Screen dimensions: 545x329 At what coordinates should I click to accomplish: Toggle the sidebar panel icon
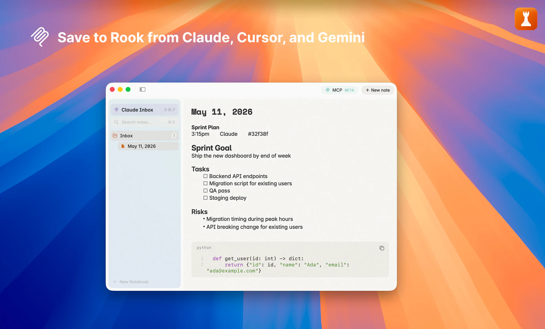tap(143, 89)
